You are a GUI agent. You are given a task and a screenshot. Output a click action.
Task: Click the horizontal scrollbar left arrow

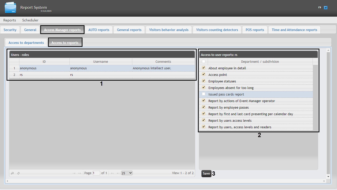tap(8, 181)
